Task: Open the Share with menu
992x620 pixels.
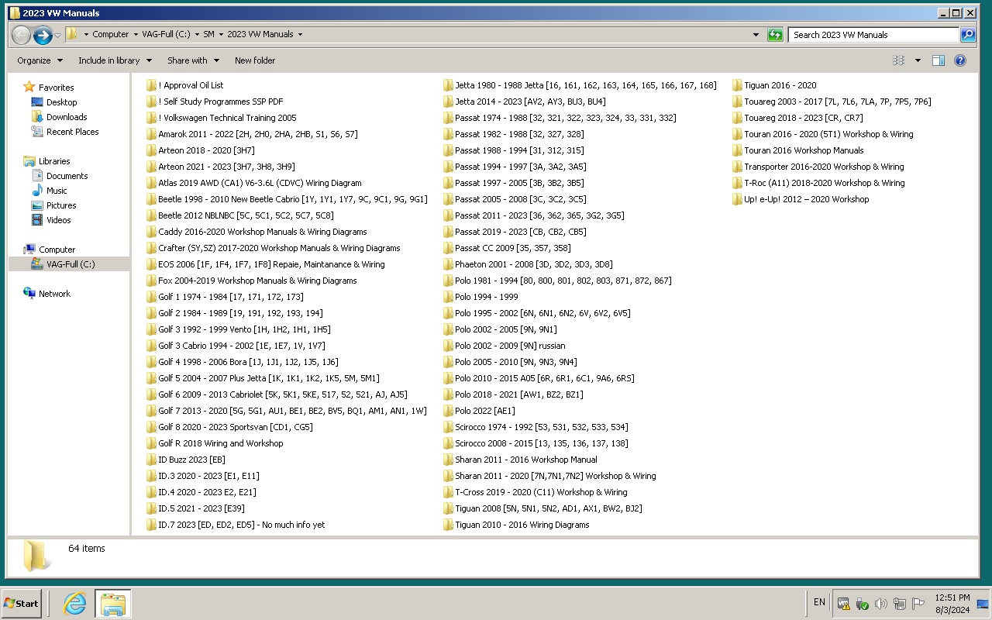Action: tap(194, 60)
